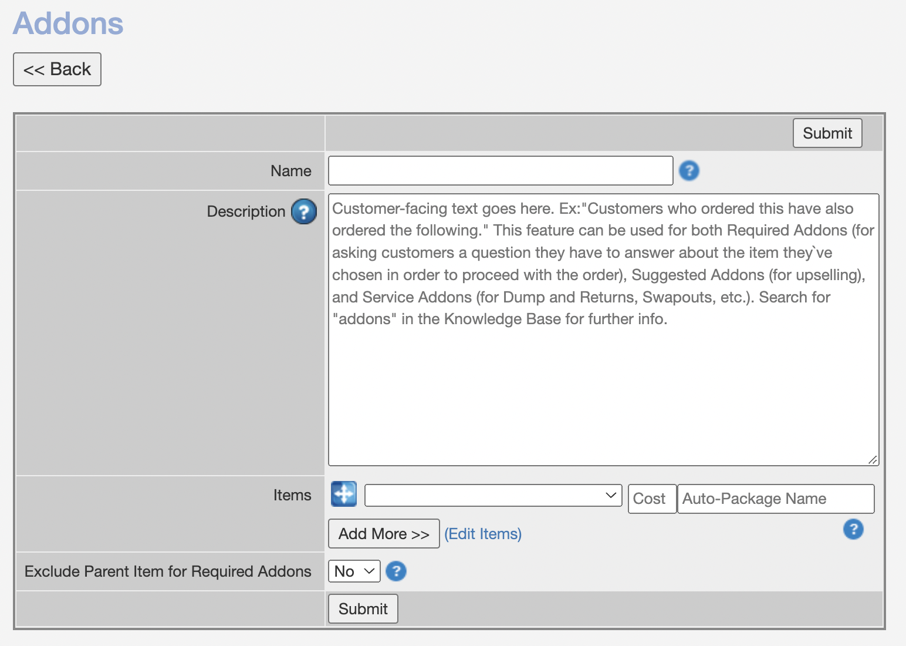906x646 pixels.
Task: Focus the Cost input field
Action: click(651, 499)
